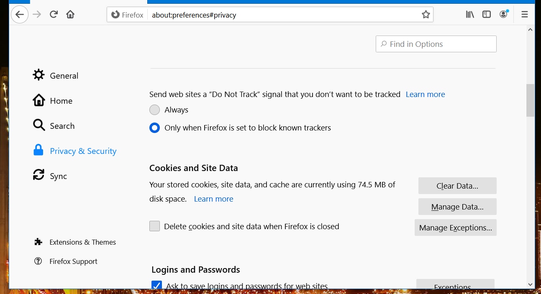This screenshot has width=541, height=294.
Task: Reload the current page
Action: (54, 15)
